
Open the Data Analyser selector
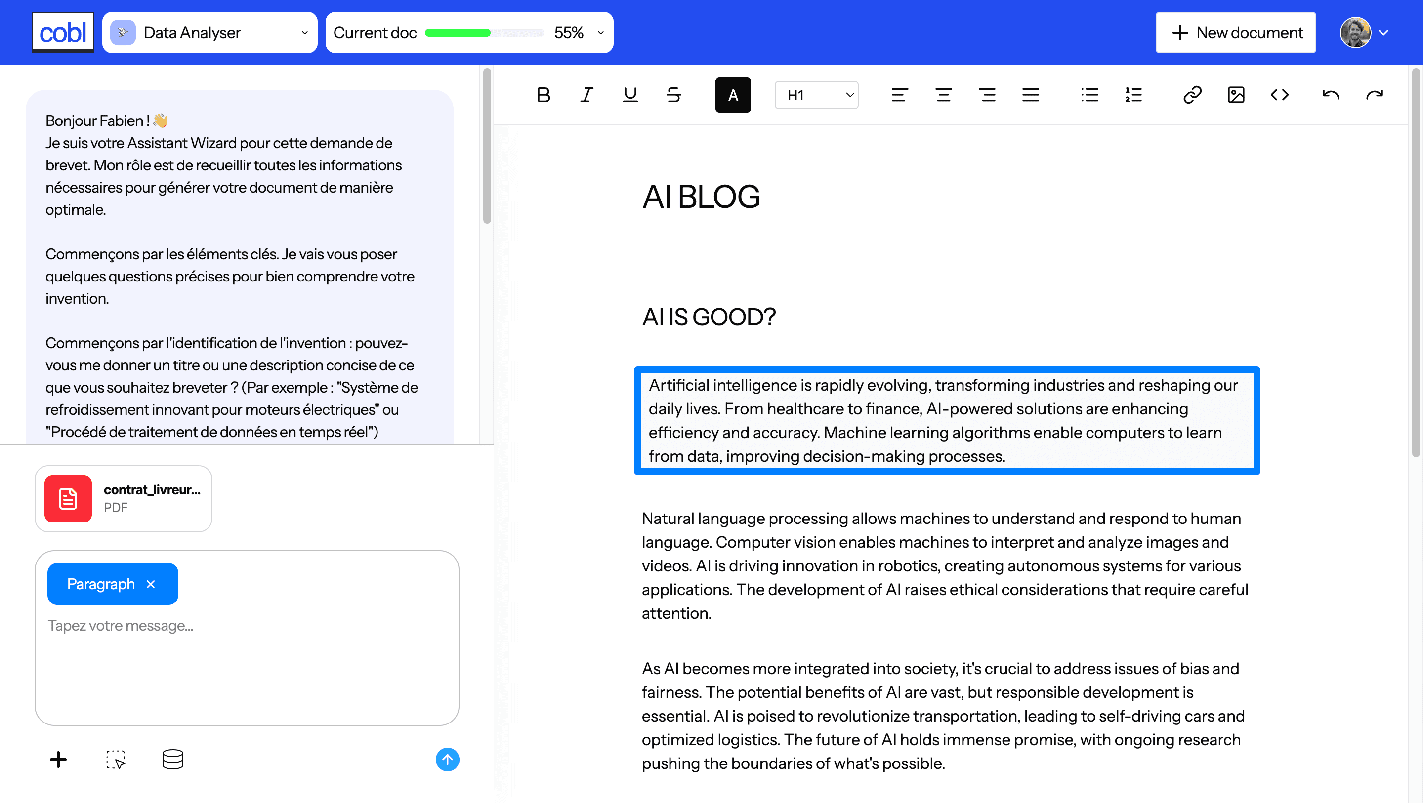(210, 33)
